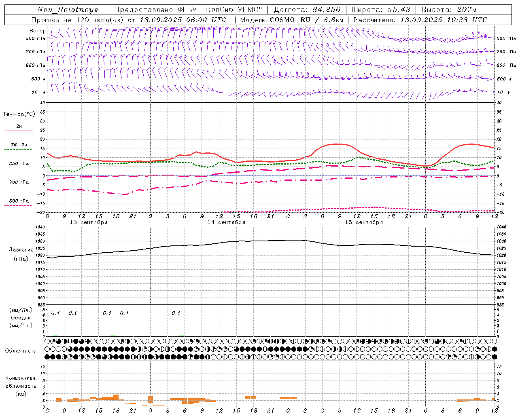The image size is (518, 414).
Task: Click the Широта: 55.43 value
Action: pos(381,10)
